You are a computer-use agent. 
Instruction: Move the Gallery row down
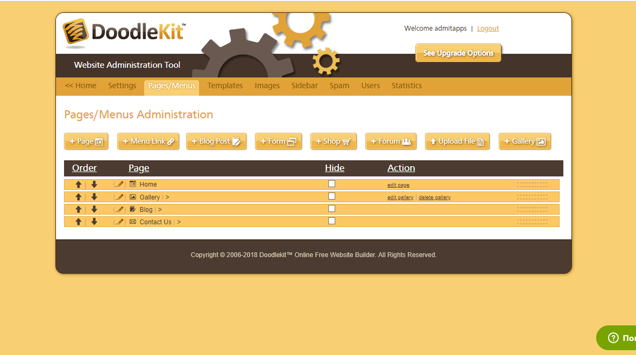[x=94, y=197]
